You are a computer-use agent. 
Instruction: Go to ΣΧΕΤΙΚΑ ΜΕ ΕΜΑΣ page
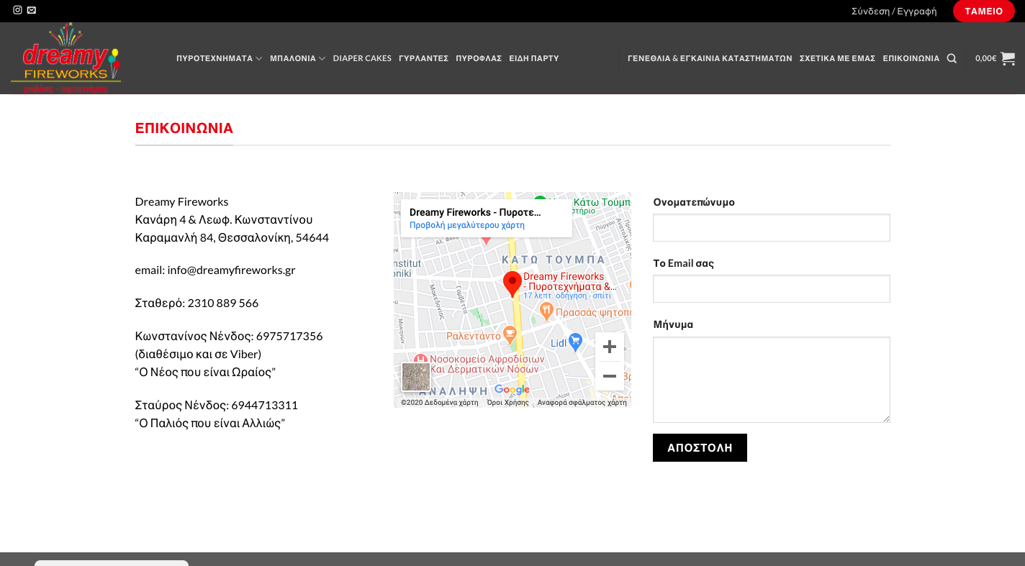tap(837, 58)
